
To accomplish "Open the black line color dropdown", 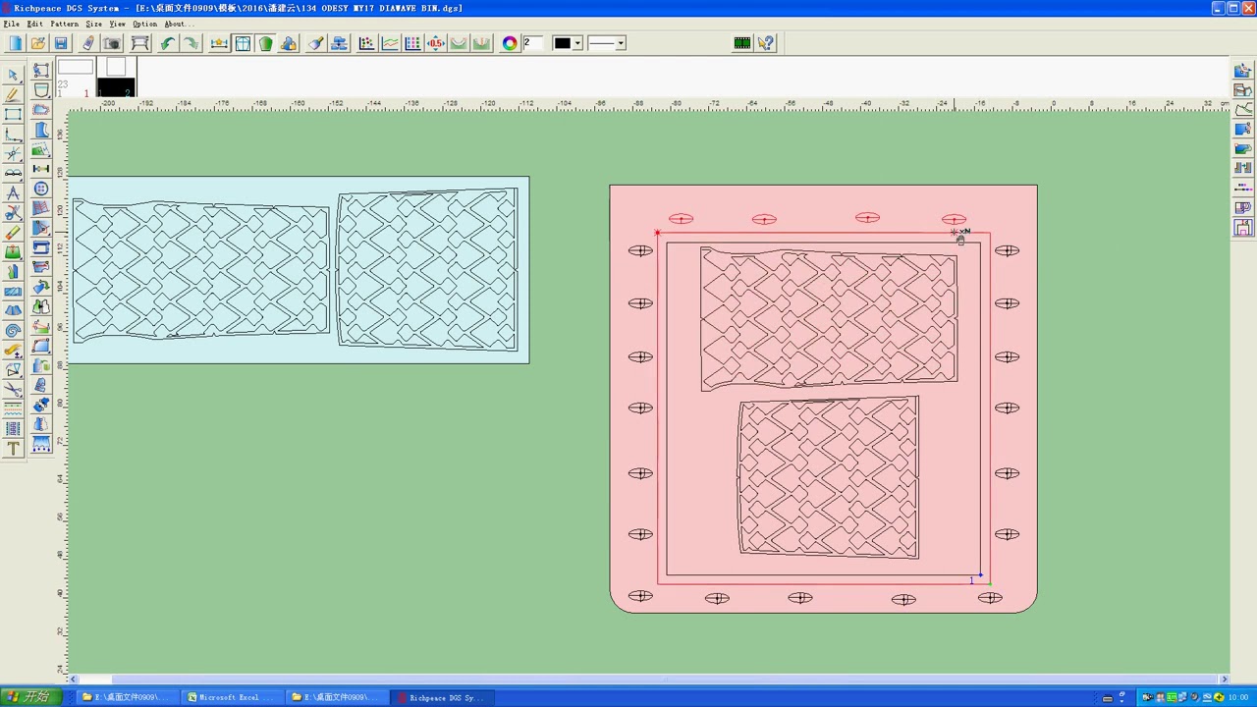I will [x=577, y=43].
